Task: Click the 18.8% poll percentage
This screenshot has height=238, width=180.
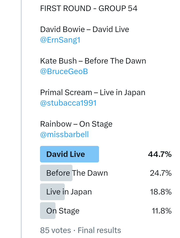Action: coord(160,192)
